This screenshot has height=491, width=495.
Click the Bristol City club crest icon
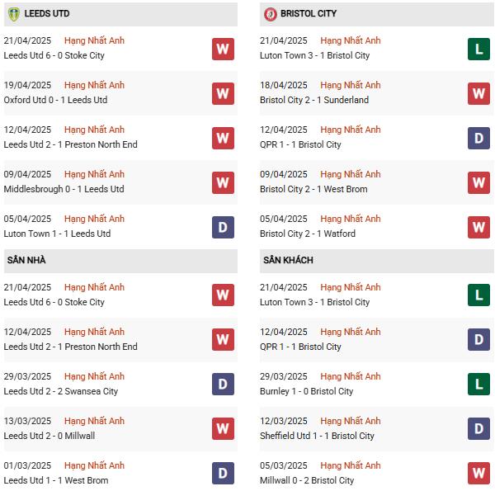tap(270, 14)
